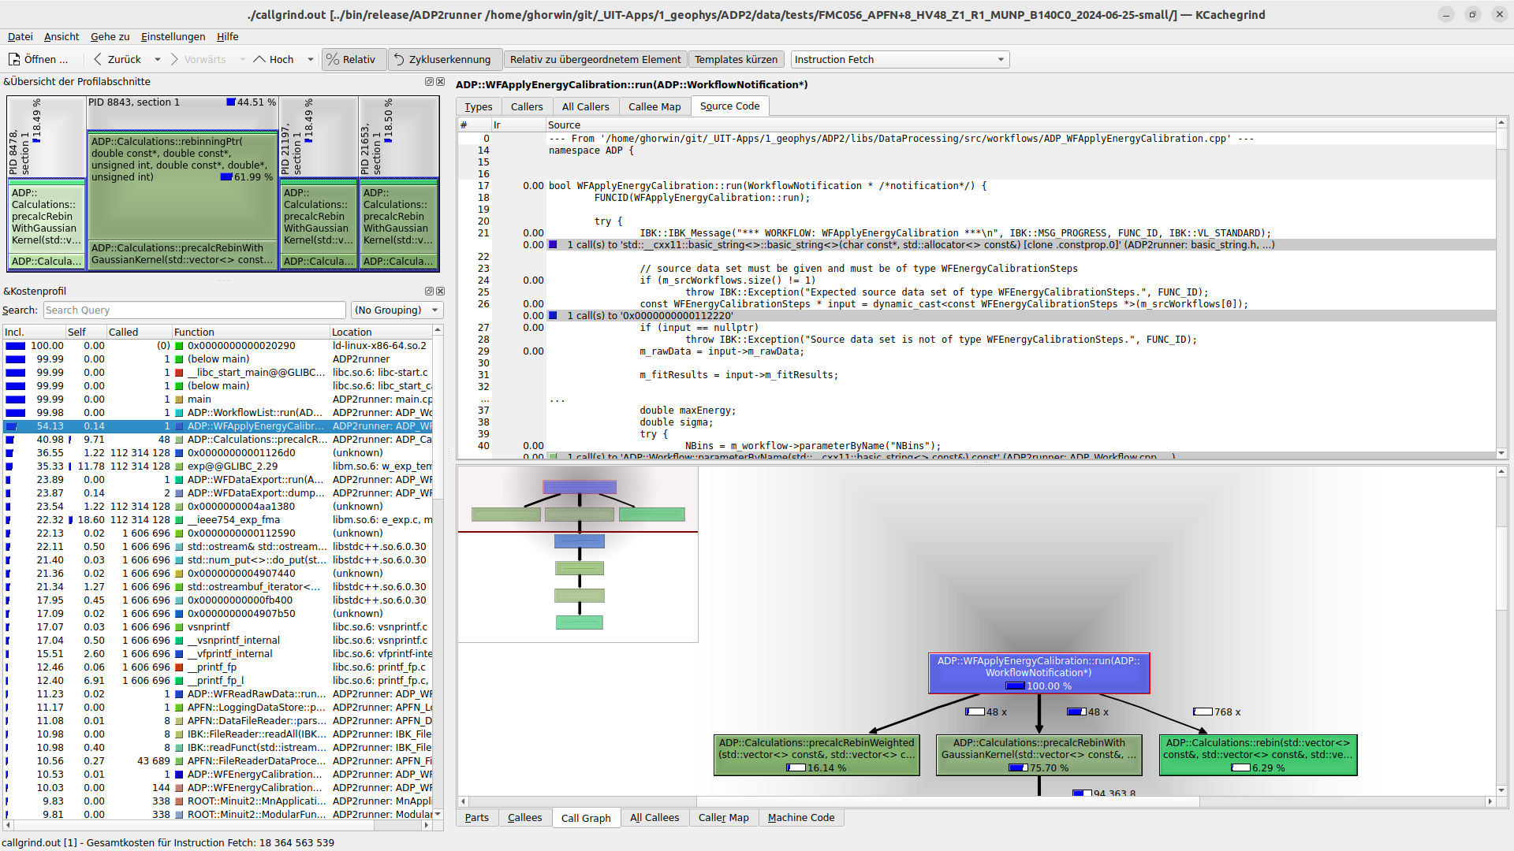Float the Übersicht der Profilabschnitte dock panel
This screenshot has width=1514, height=851.
point(429,82)
